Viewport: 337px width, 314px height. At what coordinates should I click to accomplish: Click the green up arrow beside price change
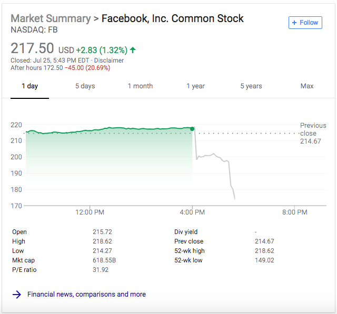point(133,50)
